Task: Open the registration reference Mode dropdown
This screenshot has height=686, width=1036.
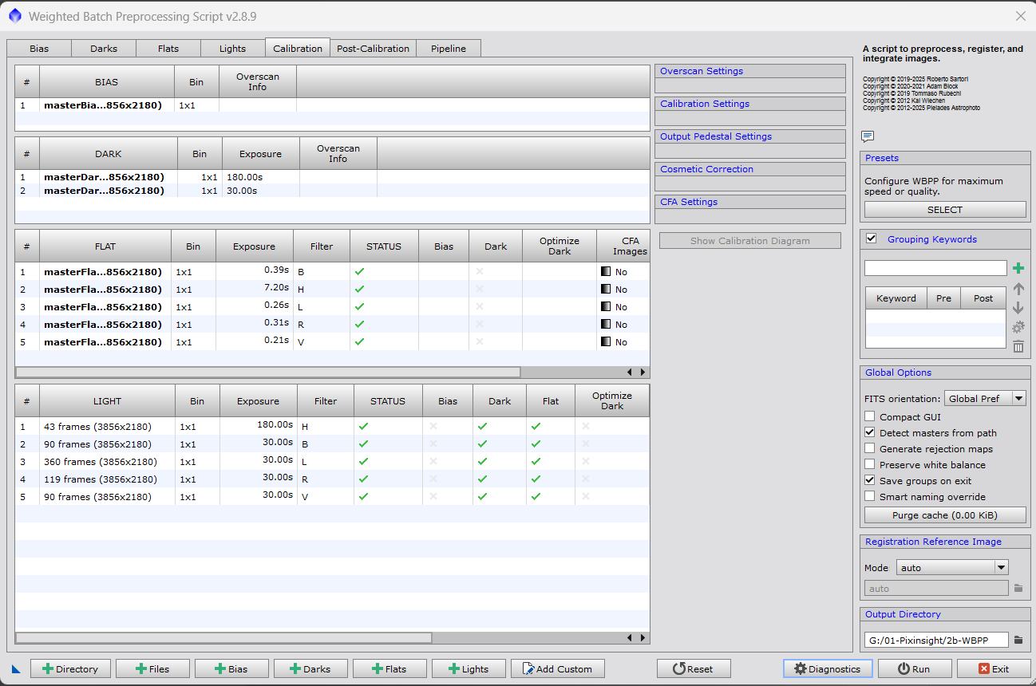Action: click(x=952, y=568)
